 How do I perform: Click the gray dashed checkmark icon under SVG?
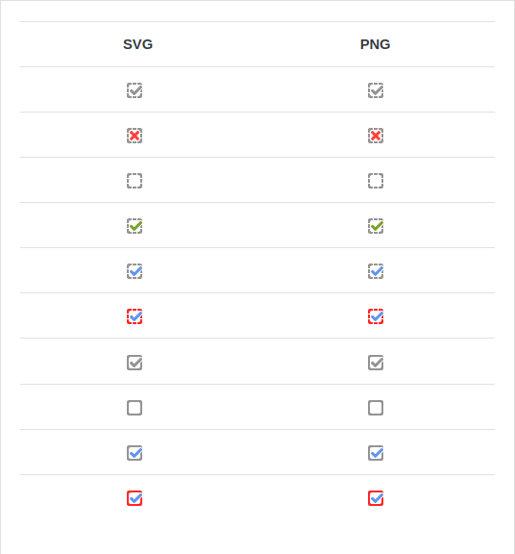[135, 90]
